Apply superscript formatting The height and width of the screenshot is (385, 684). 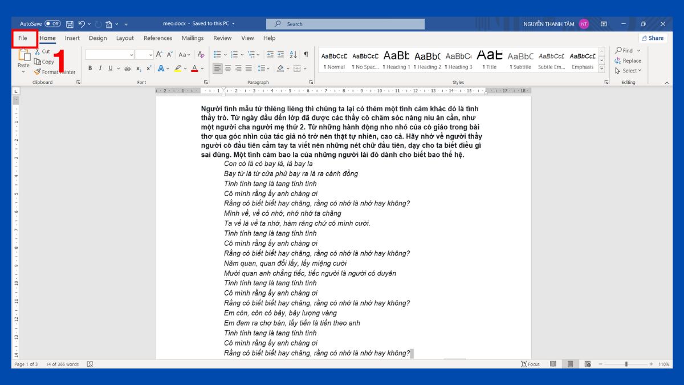click(149, 68)
